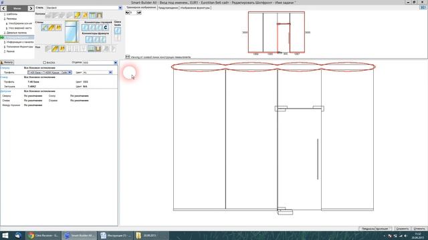Select the second yellow icon in the Головка row
Viewport: 428px width, 240px height.
85,15
